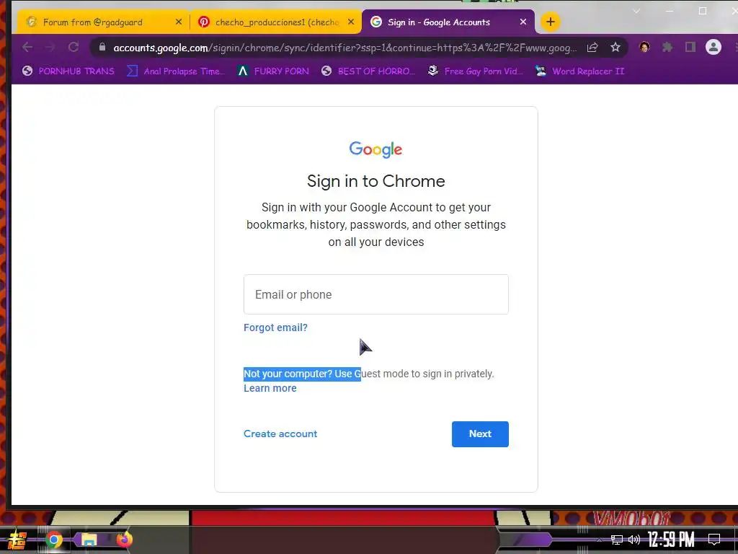Switch to the checho_producciones1 Pinterest tab
The height and width of the screenshot is (554, 738).
(275, 22)
